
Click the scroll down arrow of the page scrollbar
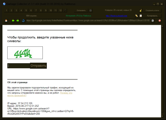162,116
